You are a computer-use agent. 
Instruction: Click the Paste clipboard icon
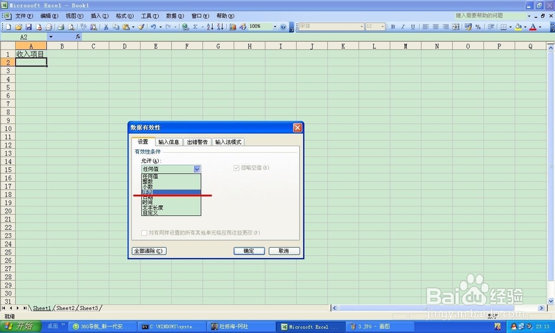coord(125,27)
